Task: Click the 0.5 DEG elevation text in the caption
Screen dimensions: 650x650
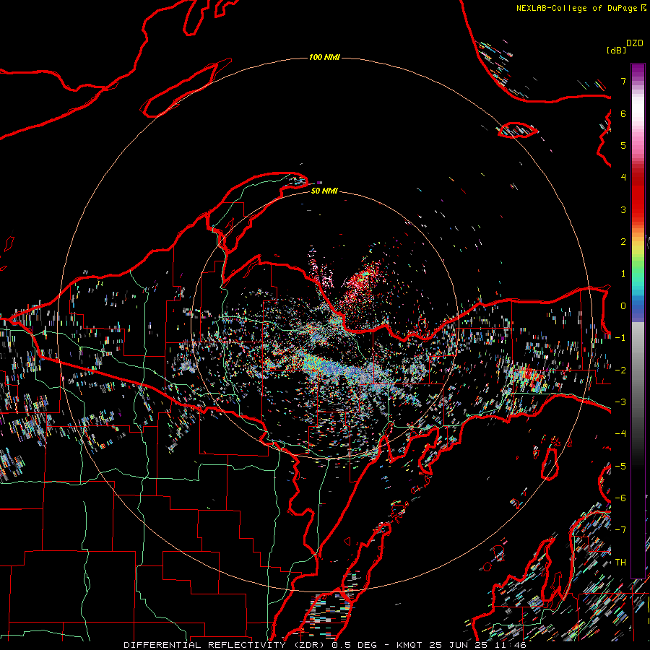Action: (x=354, y=645)
